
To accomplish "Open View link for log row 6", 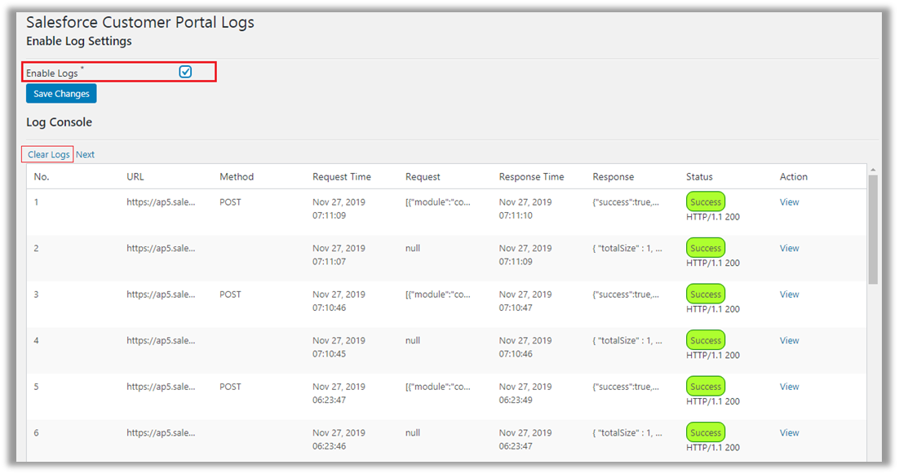I will (789, 432).
